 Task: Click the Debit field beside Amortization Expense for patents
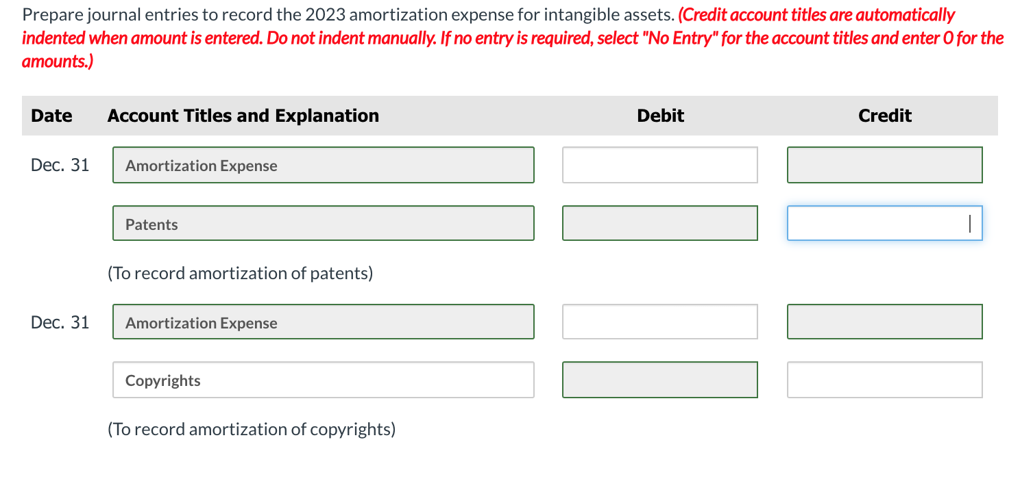click(x=659, y=165)
